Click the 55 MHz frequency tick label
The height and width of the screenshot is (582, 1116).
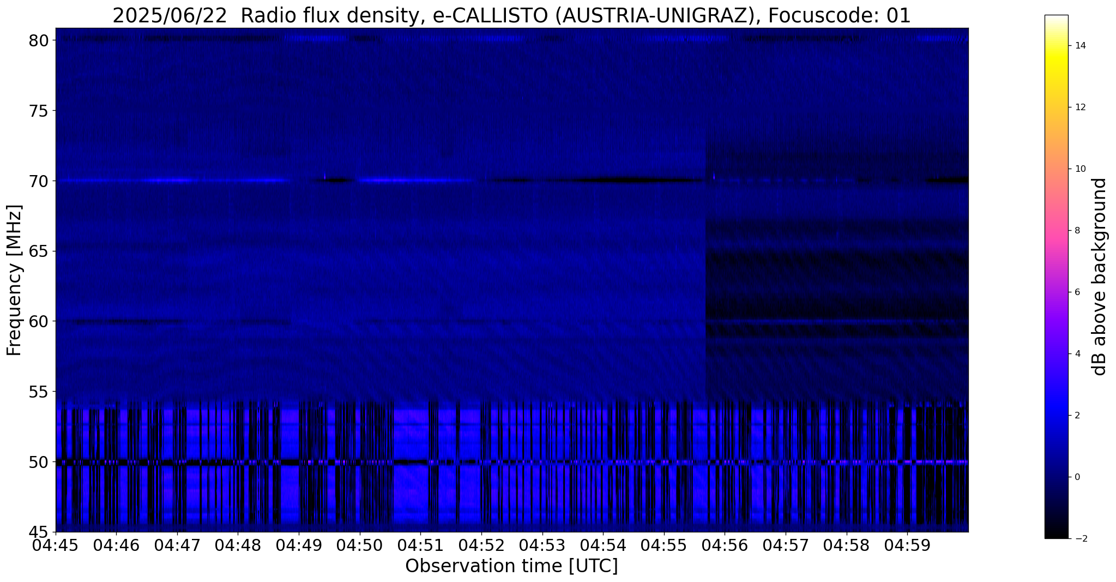pos(39,392)
